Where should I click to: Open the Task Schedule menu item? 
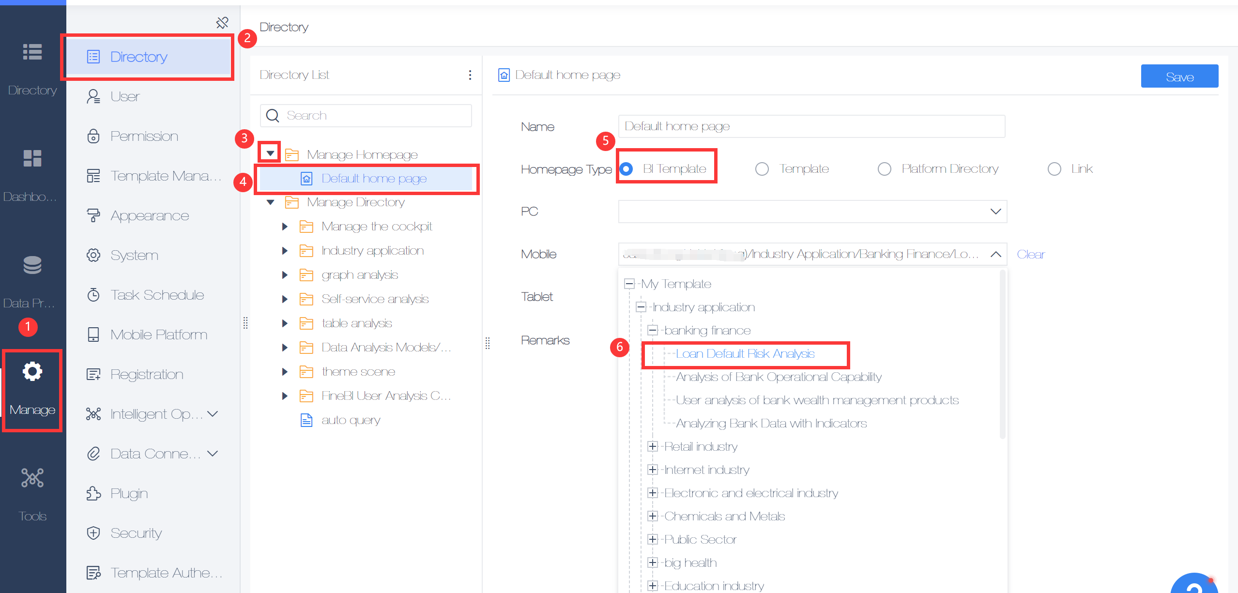157,295
